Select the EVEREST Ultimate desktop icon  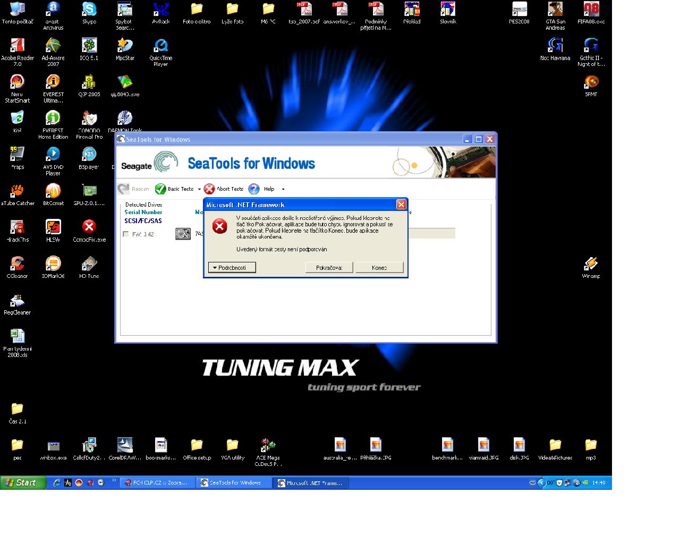[53, 89]
